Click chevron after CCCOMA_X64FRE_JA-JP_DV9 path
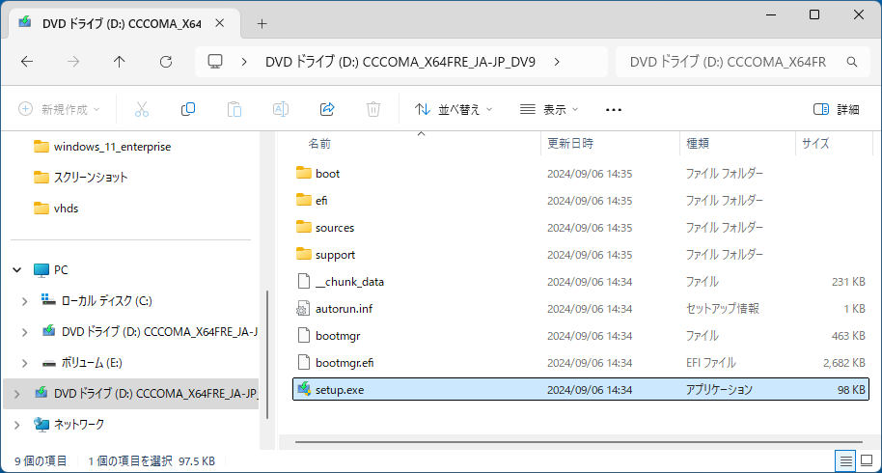This screenshot has height=473, width=882. click(x=557, y=62)
